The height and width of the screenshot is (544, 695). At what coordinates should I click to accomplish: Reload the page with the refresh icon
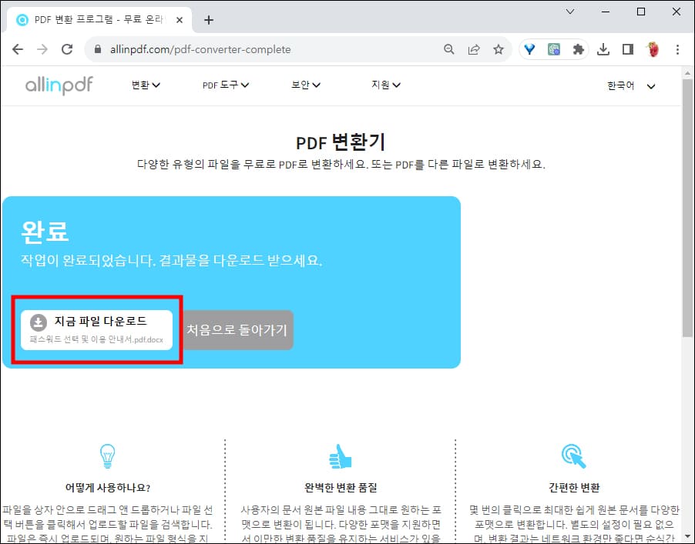(67, 48)
